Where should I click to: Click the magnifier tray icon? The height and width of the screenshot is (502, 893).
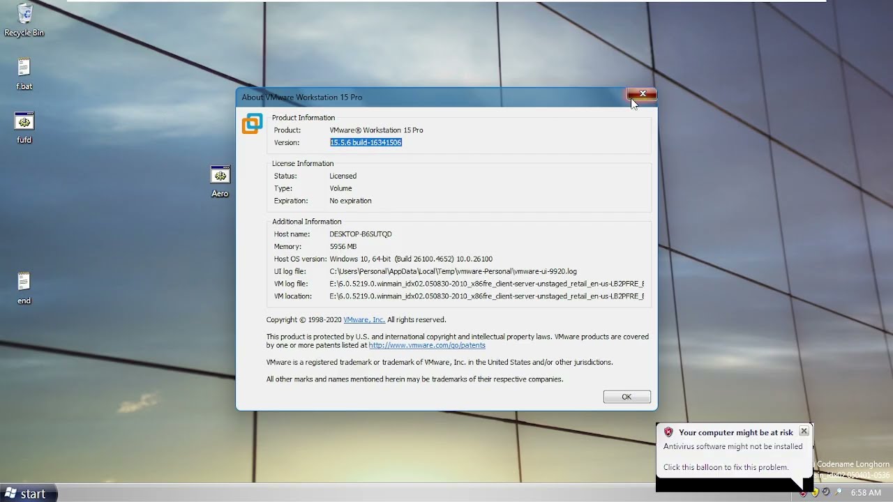coord(839,492)
